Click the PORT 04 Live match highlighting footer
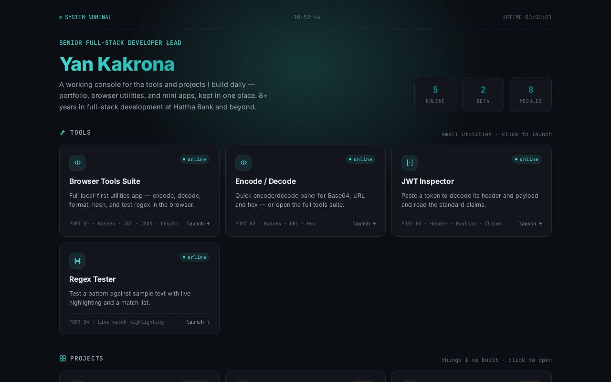Screen dimensions: 611x382 [x=116, y=322]
